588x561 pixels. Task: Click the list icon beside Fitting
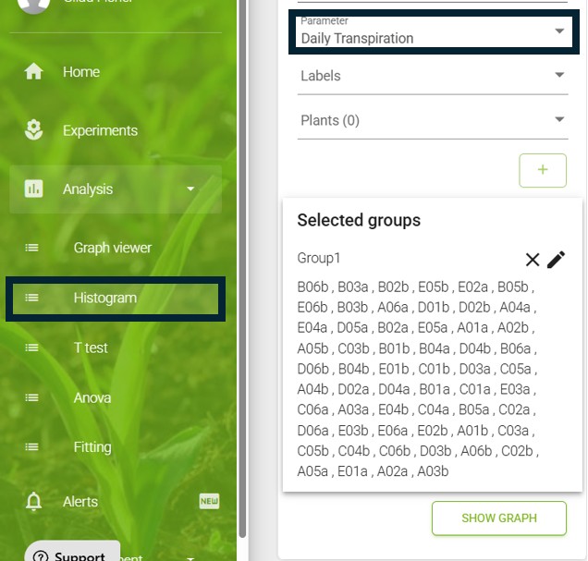31,446
